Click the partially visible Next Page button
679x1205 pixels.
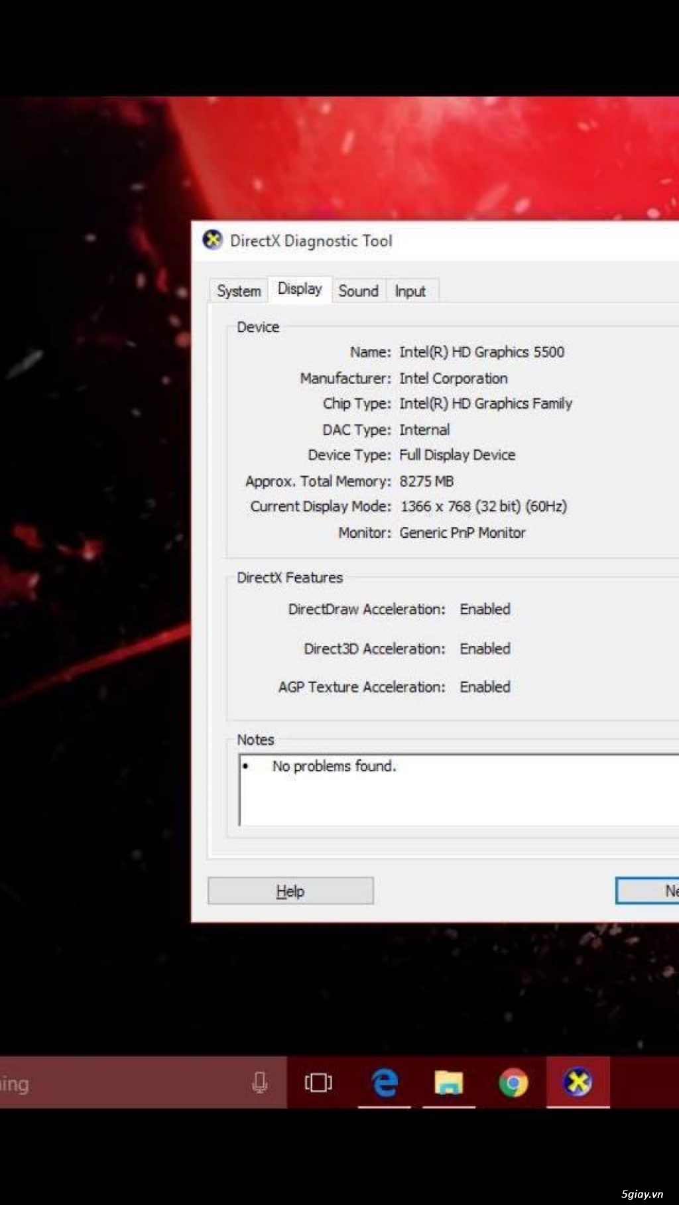pyautogui.click(x=648, y=891)
